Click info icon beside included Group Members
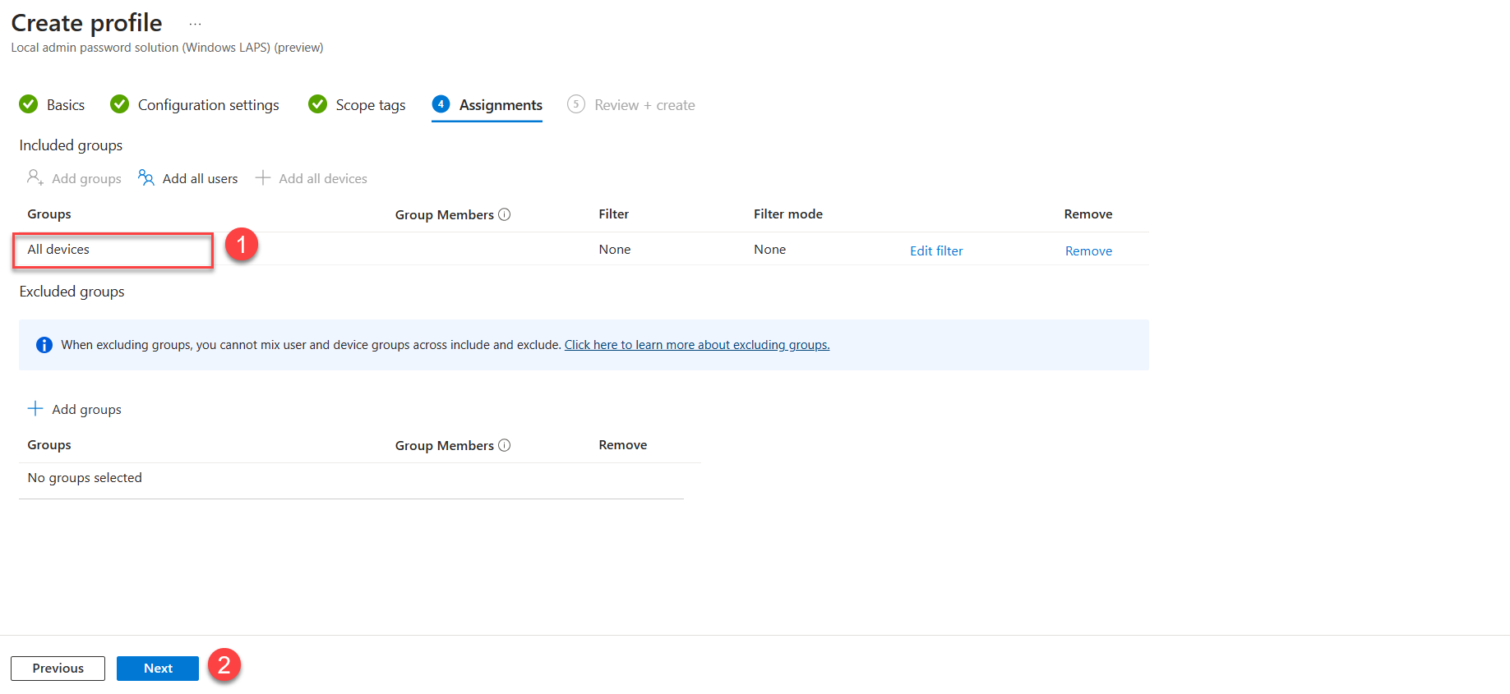The height and width of the screenshot is (694, 1510). click(x=505, y=214)
